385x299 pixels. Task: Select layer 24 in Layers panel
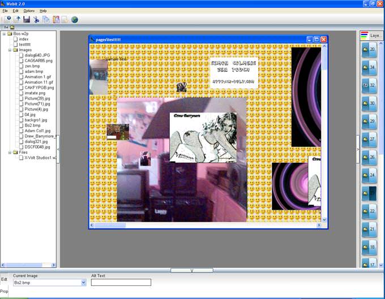369,175
